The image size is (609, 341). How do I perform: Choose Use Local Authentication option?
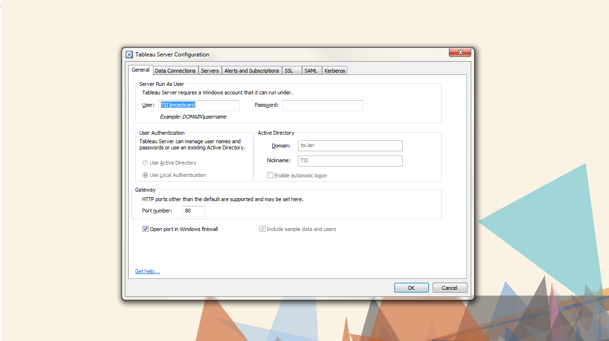click(145, 175)
